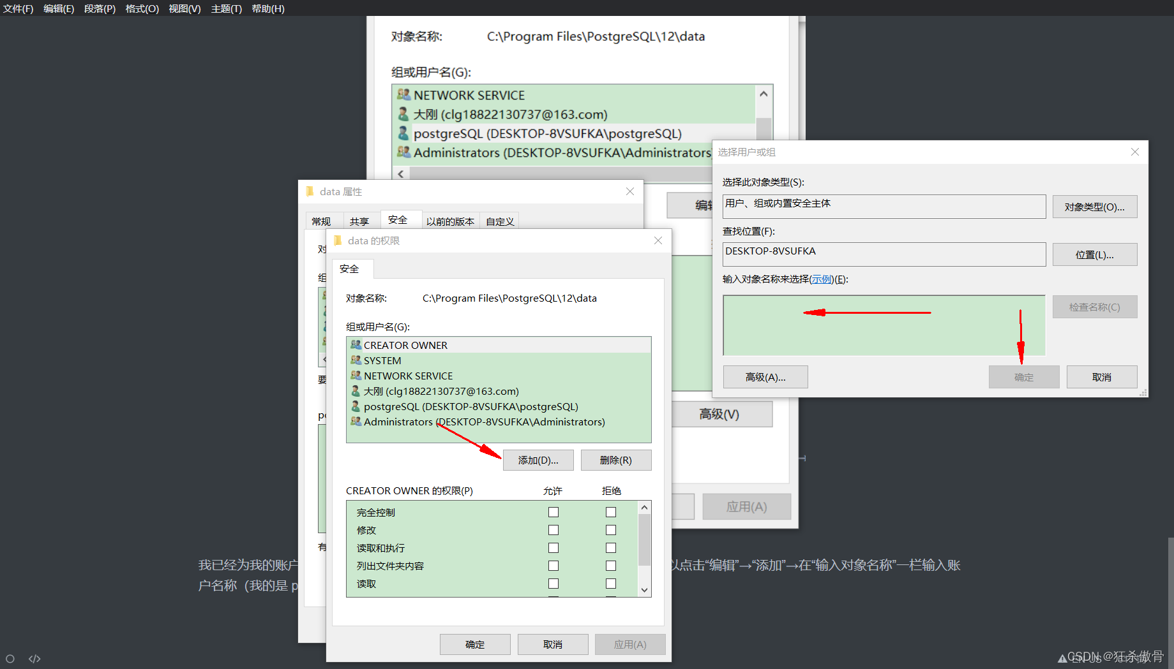Click the 对象类型(O)... button

point(1095,207)
